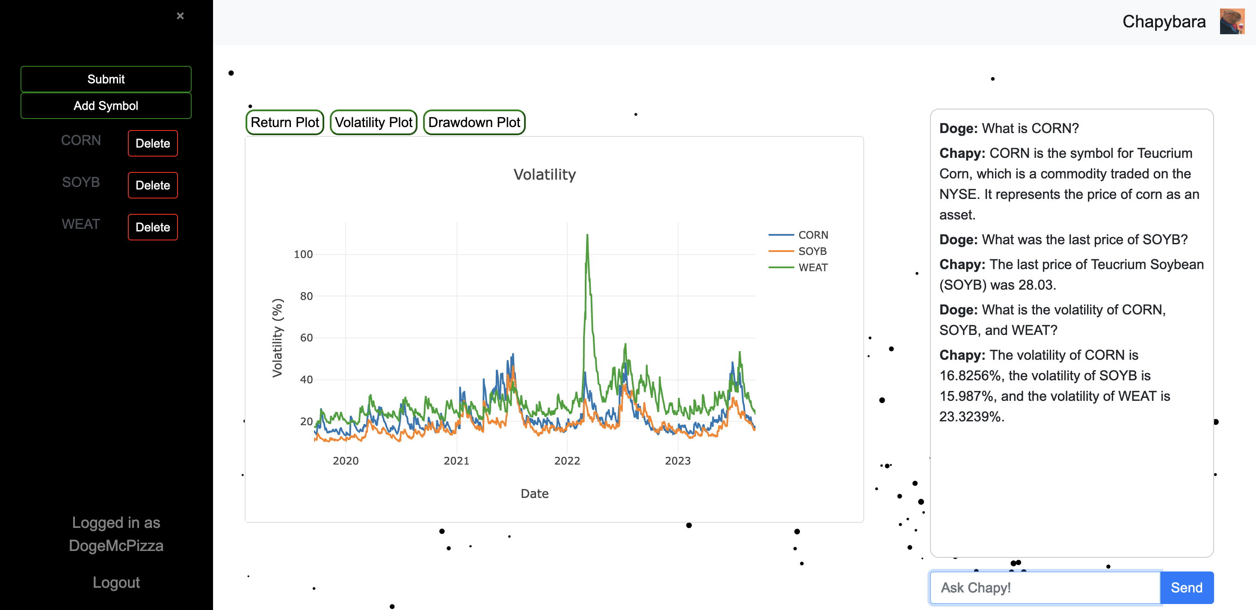Delete the SOYB symbol
Image resolution: width=1256 pixels, height=610 pixels.
153,185
